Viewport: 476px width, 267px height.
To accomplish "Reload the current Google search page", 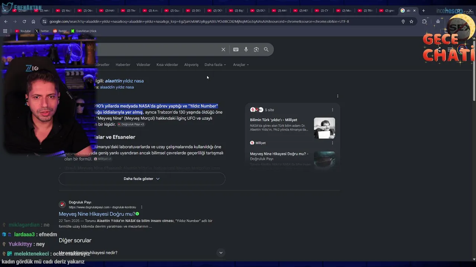I will pyautogui.click(x=24, y=22).
